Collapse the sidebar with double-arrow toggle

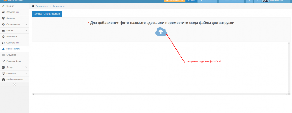[15, 85]
